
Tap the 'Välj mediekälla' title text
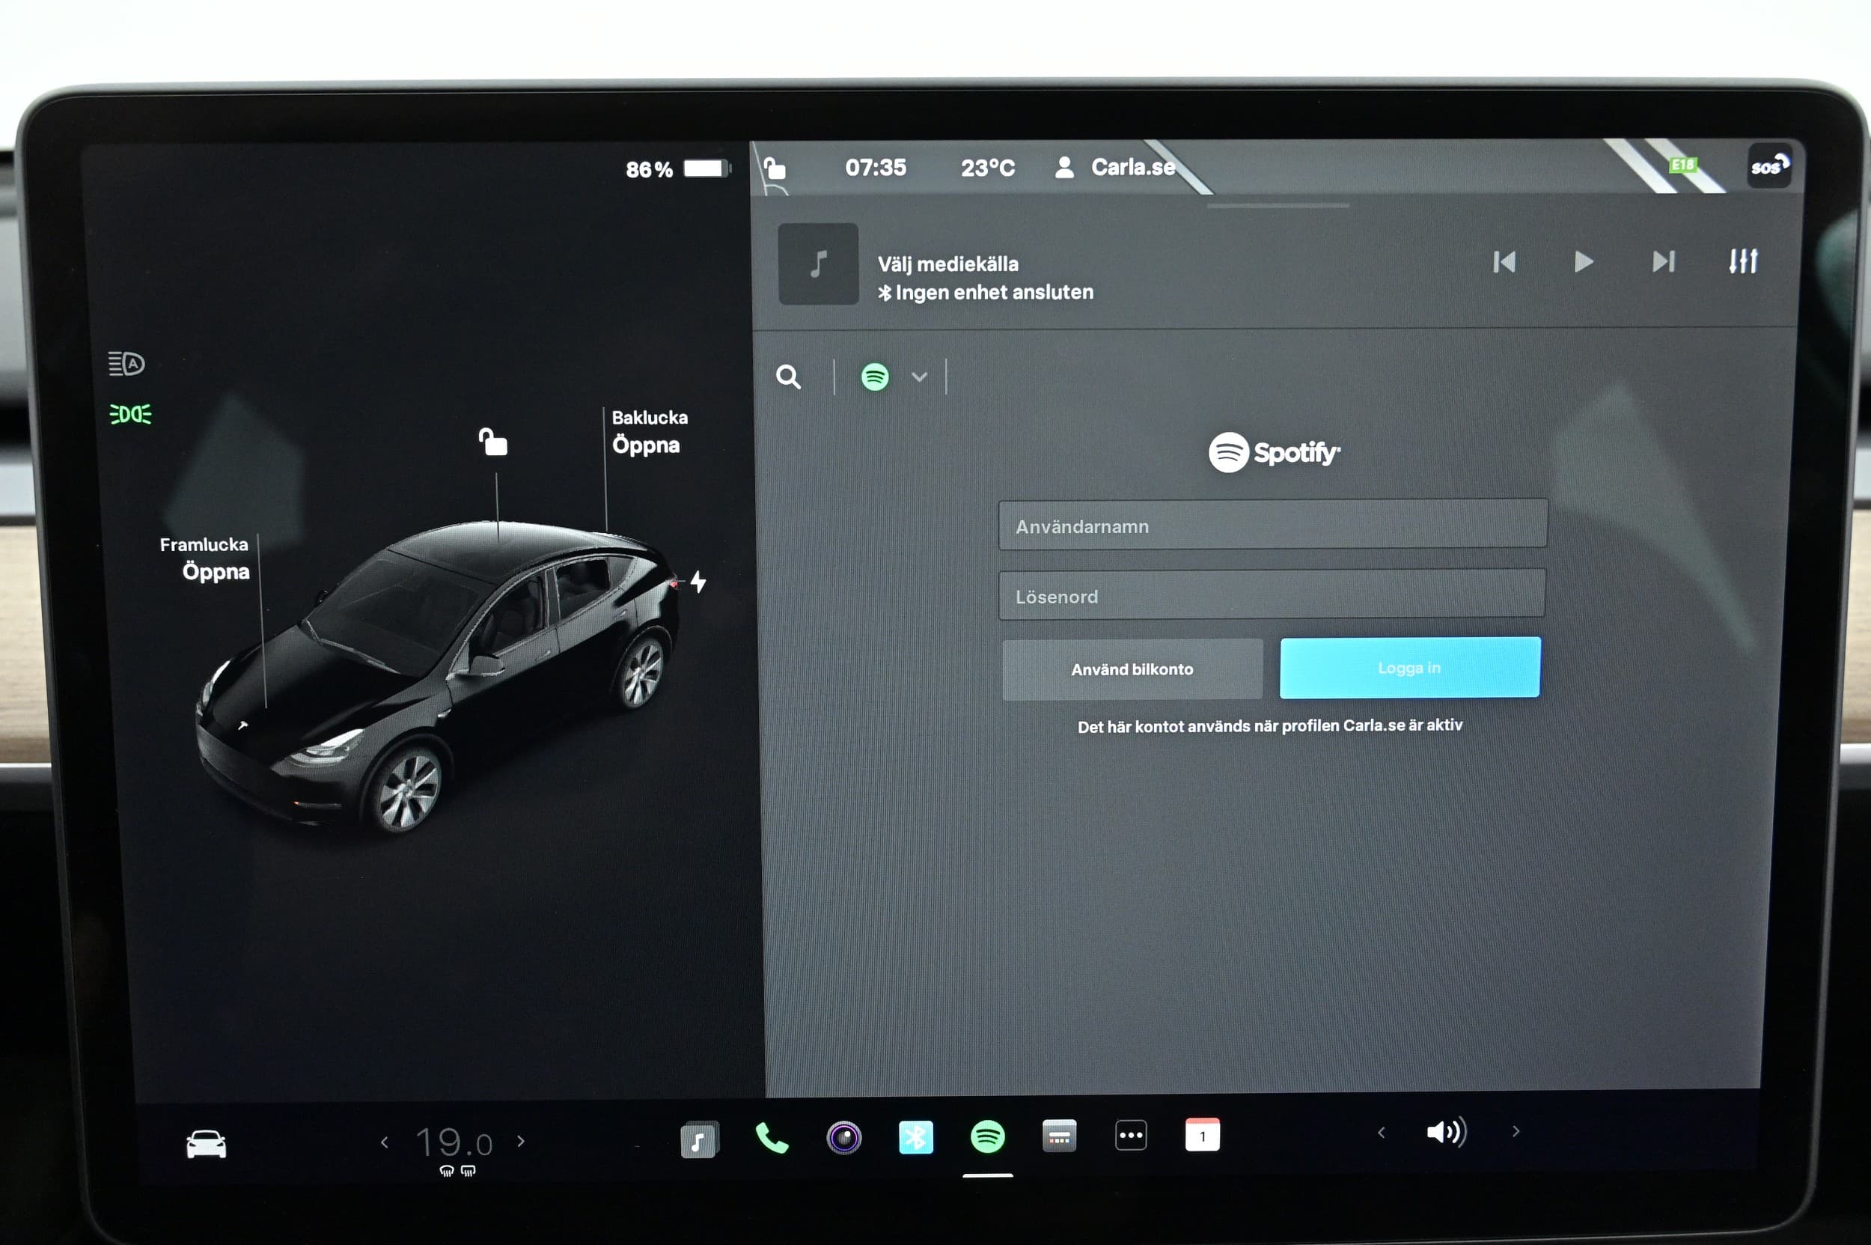[x=947, y=264]
